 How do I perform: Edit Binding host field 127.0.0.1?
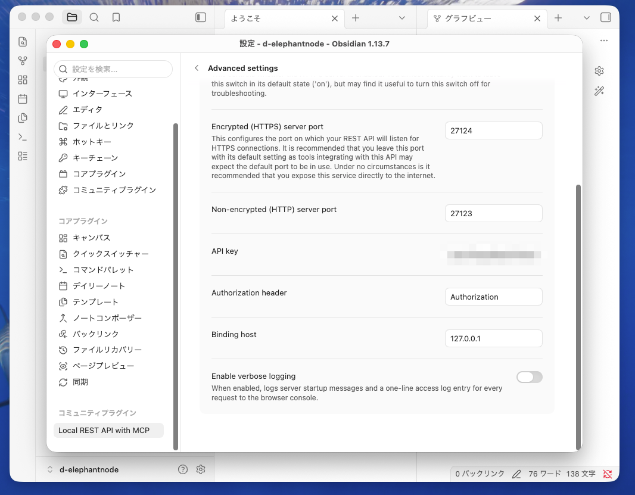pos(493,338)
